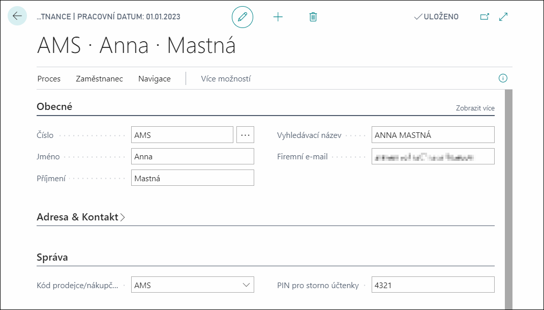Image resolution: width=544 pixels, height=310 pixels.
Task: Go back using the arrow icon
Action: 17,16
